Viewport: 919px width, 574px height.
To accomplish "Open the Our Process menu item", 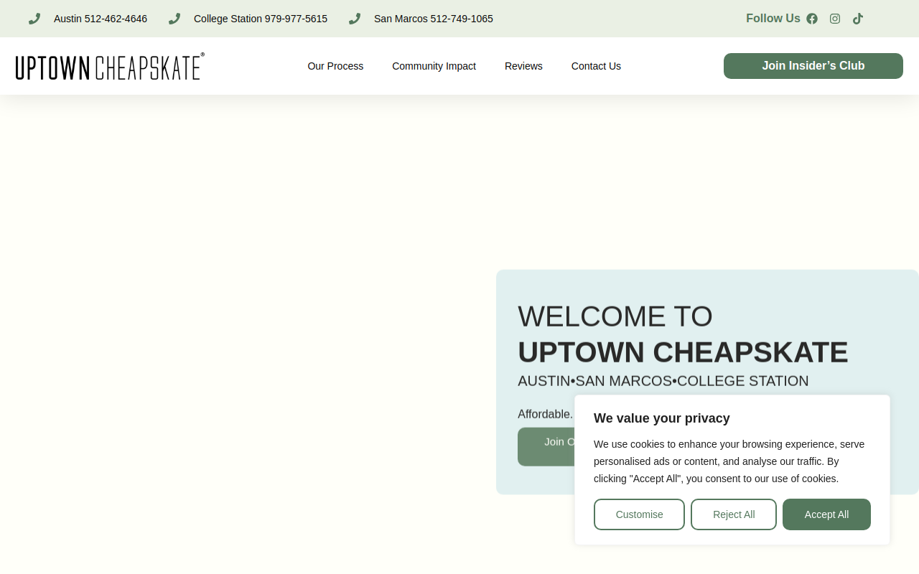I will point(335,66).
